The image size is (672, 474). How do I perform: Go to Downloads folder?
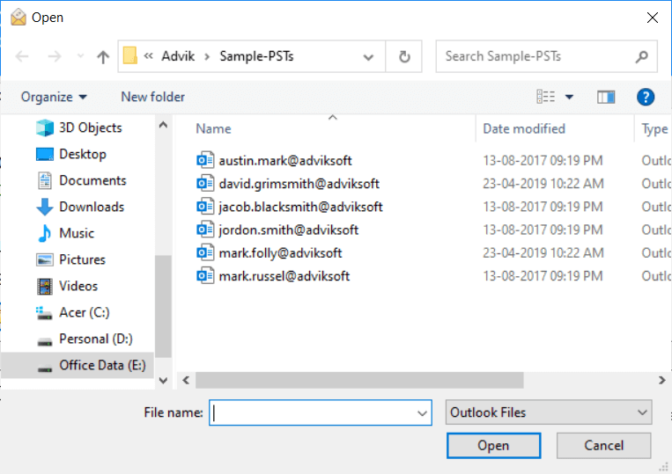[x=80, y=207]
